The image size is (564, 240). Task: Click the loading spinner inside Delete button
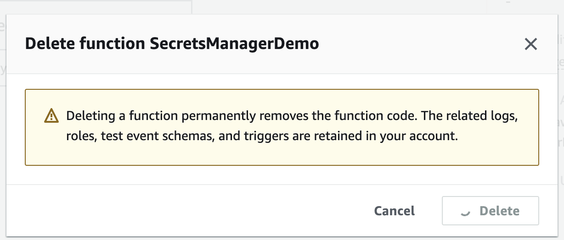[465, 211]
